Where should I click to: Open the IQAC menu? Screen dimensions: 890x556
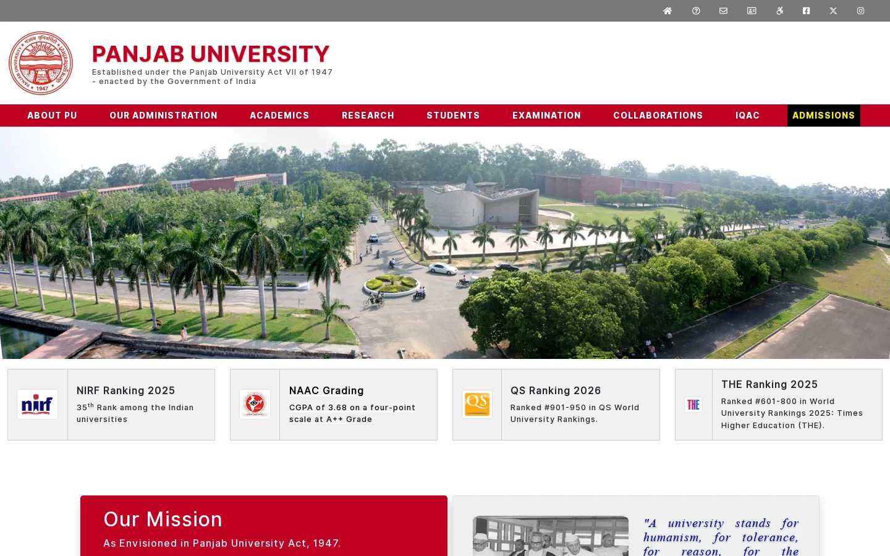[x=747, y=116]
